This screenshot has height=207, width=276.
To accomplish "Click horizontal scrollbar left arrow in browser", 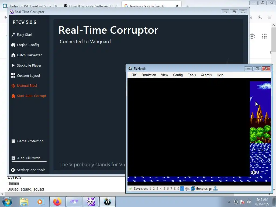I will click(x=2, y=194).
